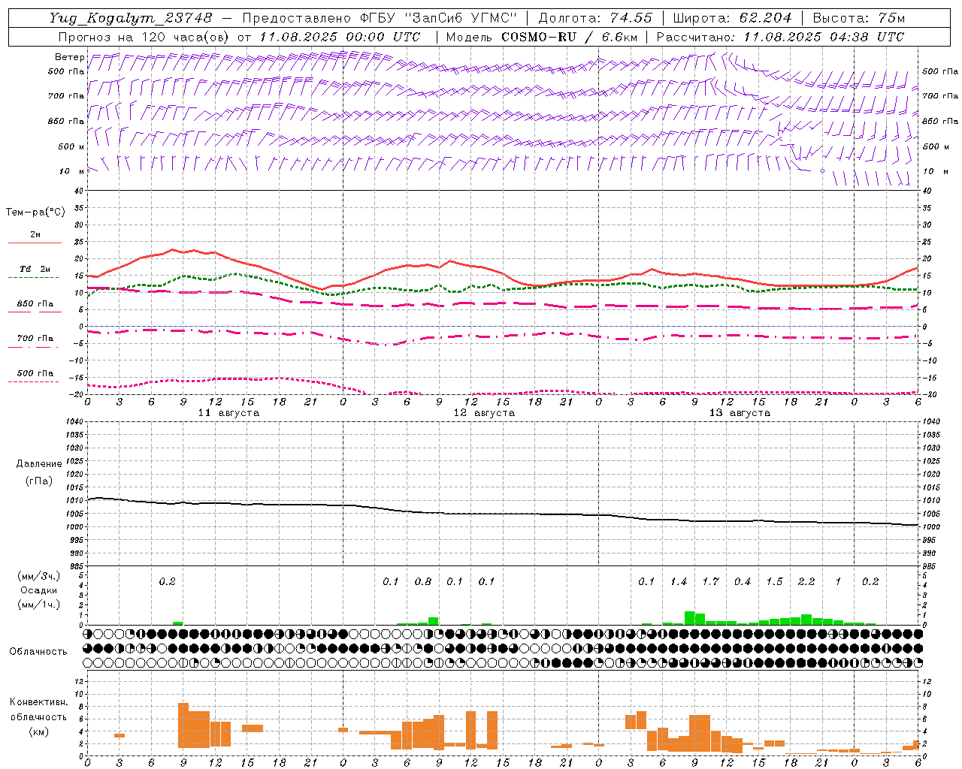The width and height of the screenshot is (962, 769).
Task: Click the (мм/1ч.) precipitation unit label
Action: pos(38,605)
